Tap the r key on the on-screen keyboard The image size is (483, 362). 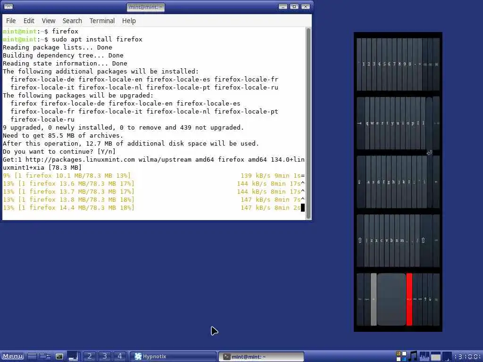click(382, 123)
